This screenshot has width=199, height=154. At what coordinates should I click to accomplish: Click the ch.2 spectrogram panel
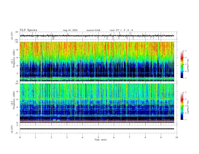(x=97, y=103)
